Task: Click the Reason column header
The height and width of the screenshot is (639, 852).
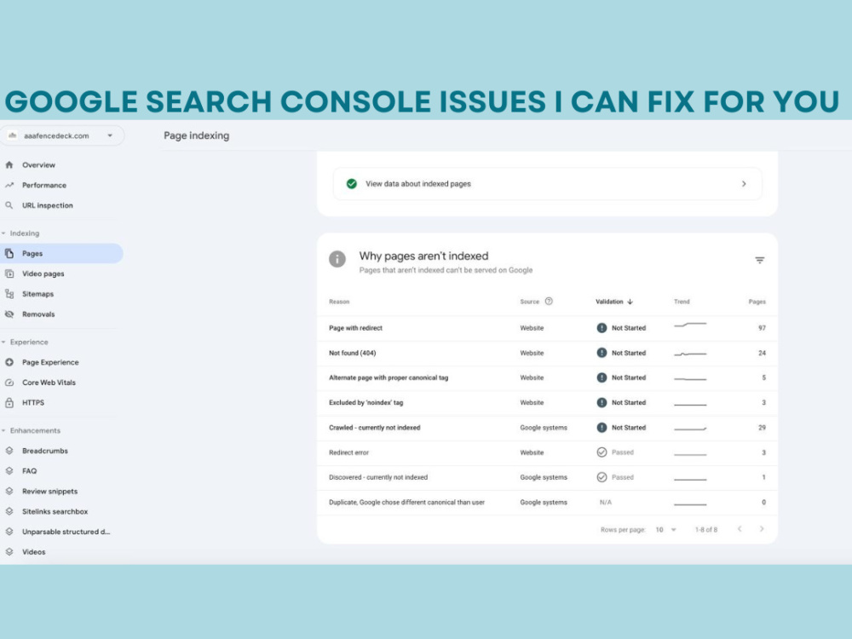Action: [339, 302]
